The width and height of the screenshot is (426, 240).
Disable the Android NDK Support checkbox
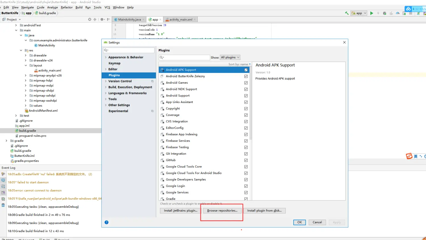pyautogui.click(x=246, y=89)
